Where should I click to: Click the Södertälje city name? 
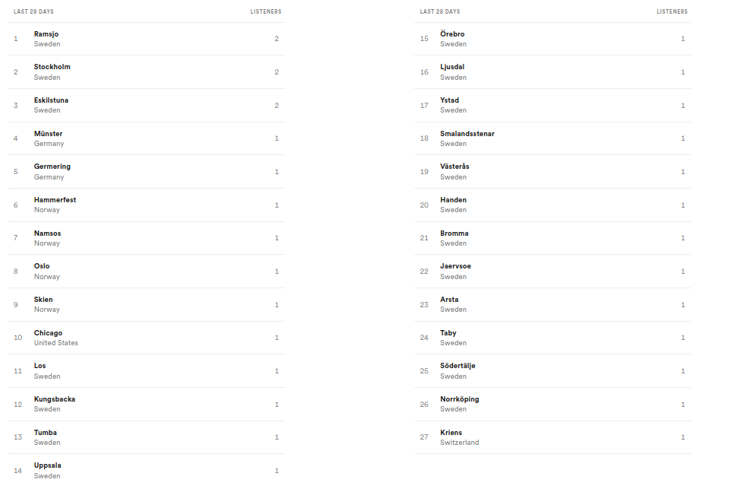pos(458,366)
